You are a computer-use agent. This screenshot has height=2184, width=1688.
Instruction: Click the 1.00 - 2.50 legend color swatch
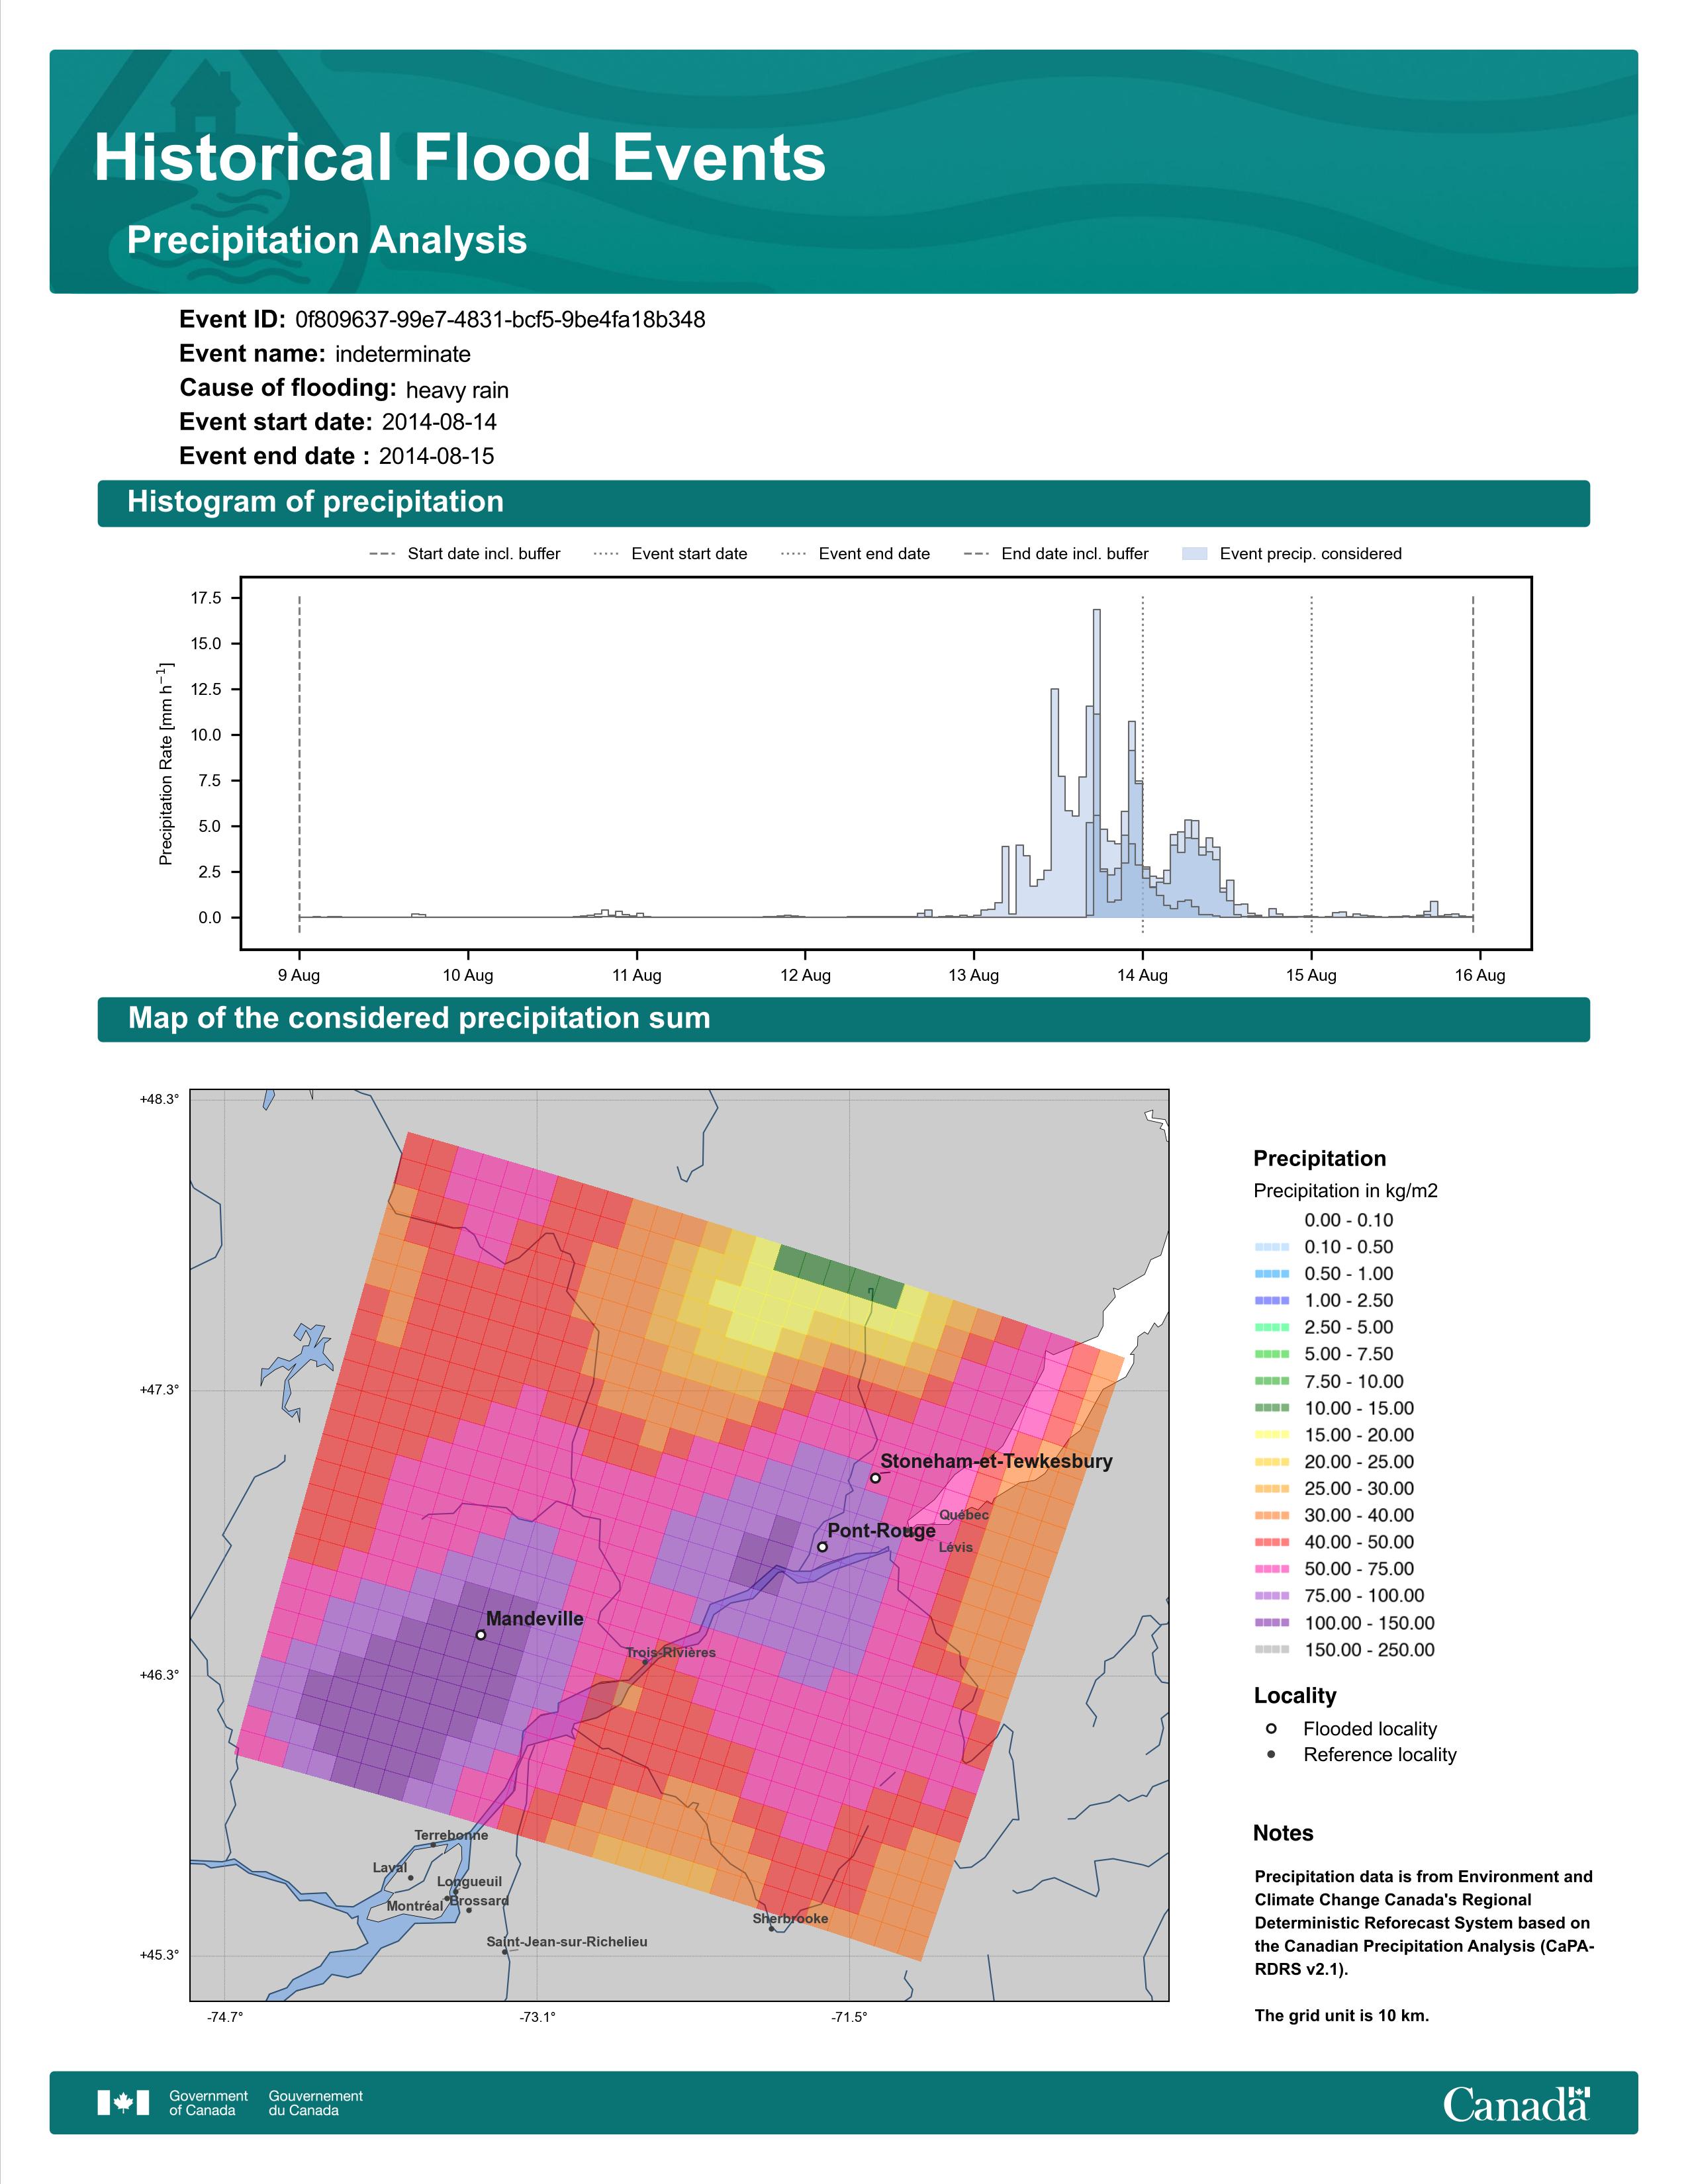(1271, 1301)
